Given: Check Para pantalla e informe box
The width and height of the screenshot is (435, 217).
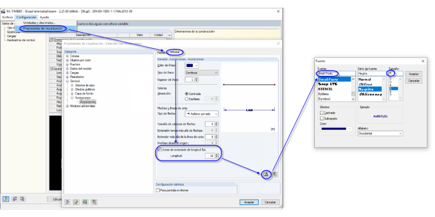Looking at the screenshot, I should tap(158, 190).
